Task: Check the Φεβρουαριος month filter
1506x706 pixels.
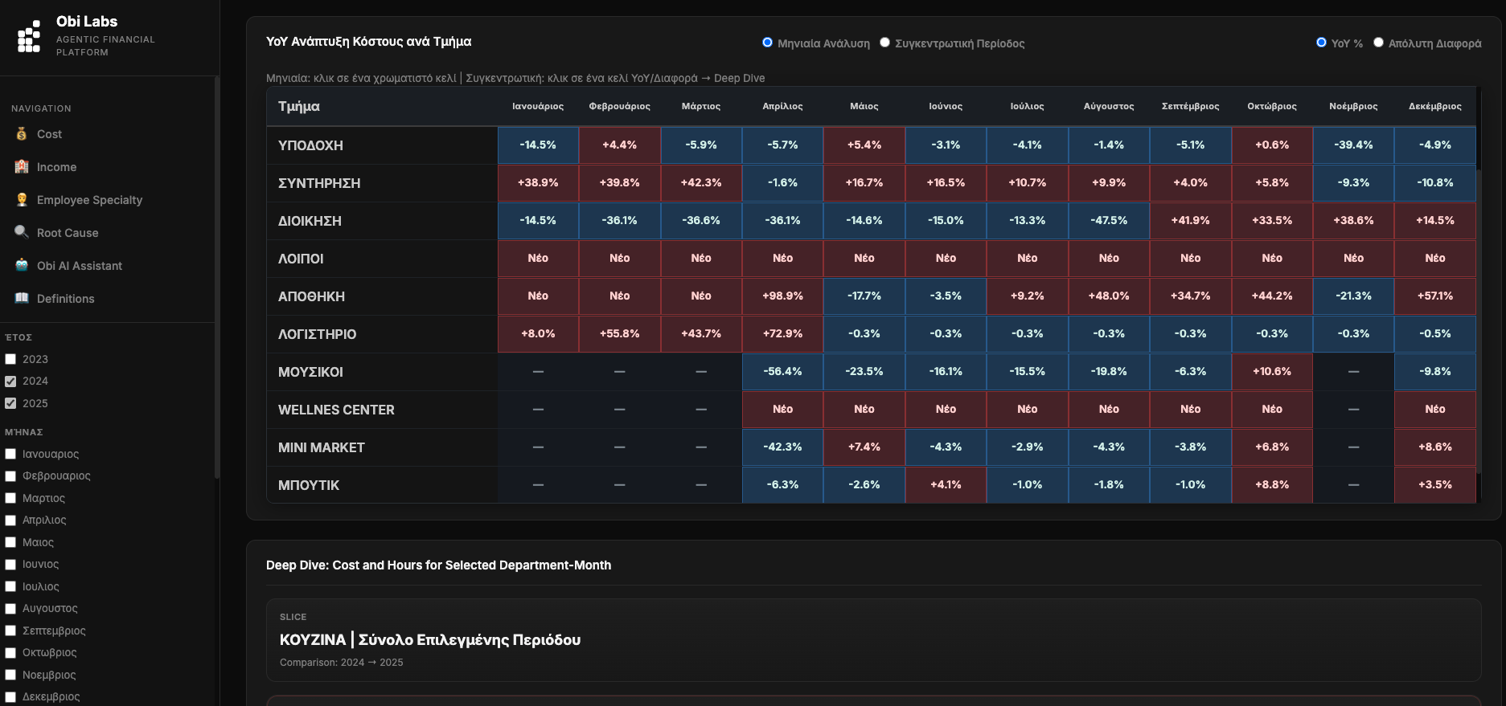Action: [x=10, y=476]
